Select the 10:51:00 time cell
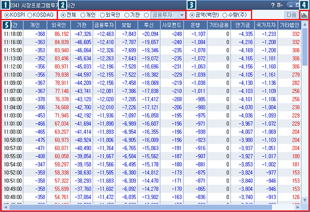The image size is (310, 212). pyautogui.click(x=12, y=181)
